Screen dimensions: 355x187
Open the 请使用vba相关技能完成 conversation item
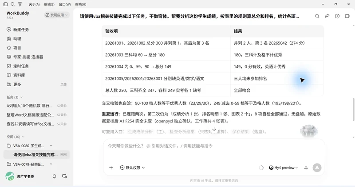(36, 155)
